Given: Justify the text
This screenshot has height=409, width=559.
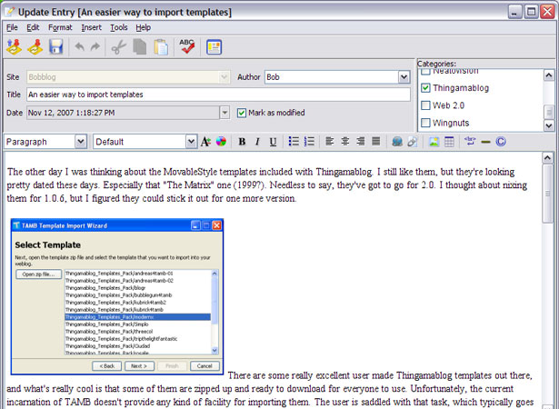Looking at the screenshot, I should pos(375,142).
